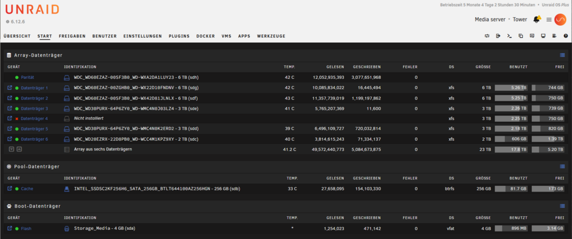Browse Datenträger 1 via its external-link icon
Image resolution: width=572 pixels, height=239 pixels.
(x=10, y=87)
